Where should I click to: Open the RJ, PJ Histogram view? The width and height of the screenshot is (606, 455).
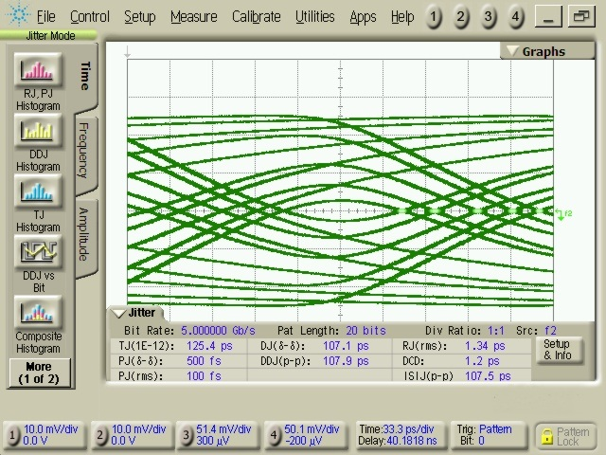(x=38, y=69)
